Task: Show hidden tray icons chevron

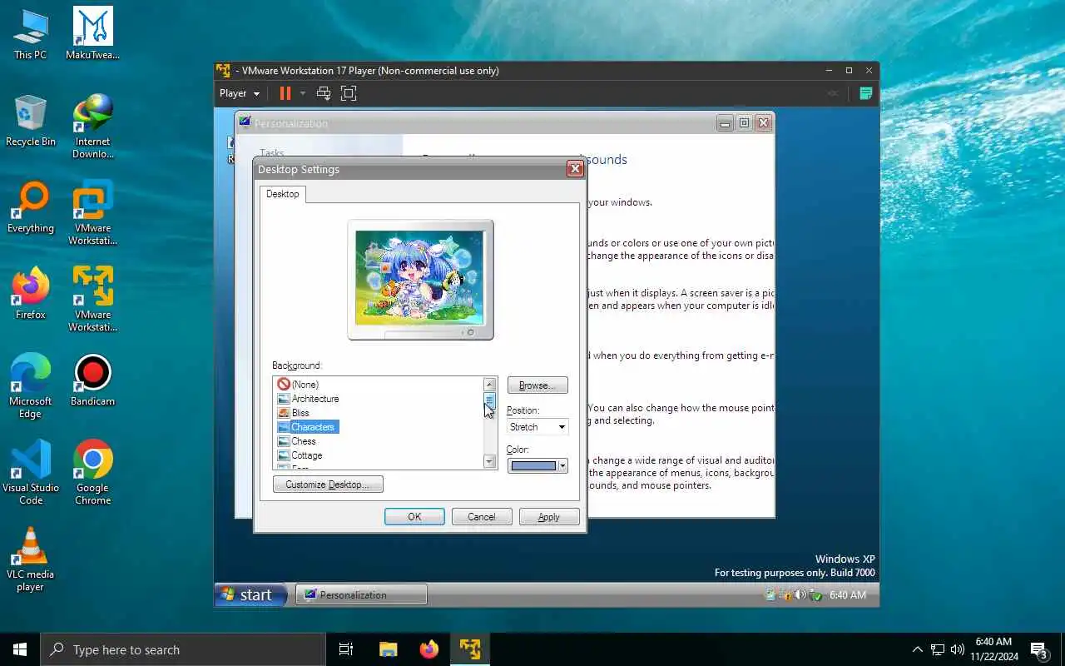Action: [918, 649]
